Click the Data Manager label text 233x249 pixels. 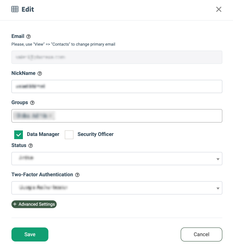click(43, 134)
